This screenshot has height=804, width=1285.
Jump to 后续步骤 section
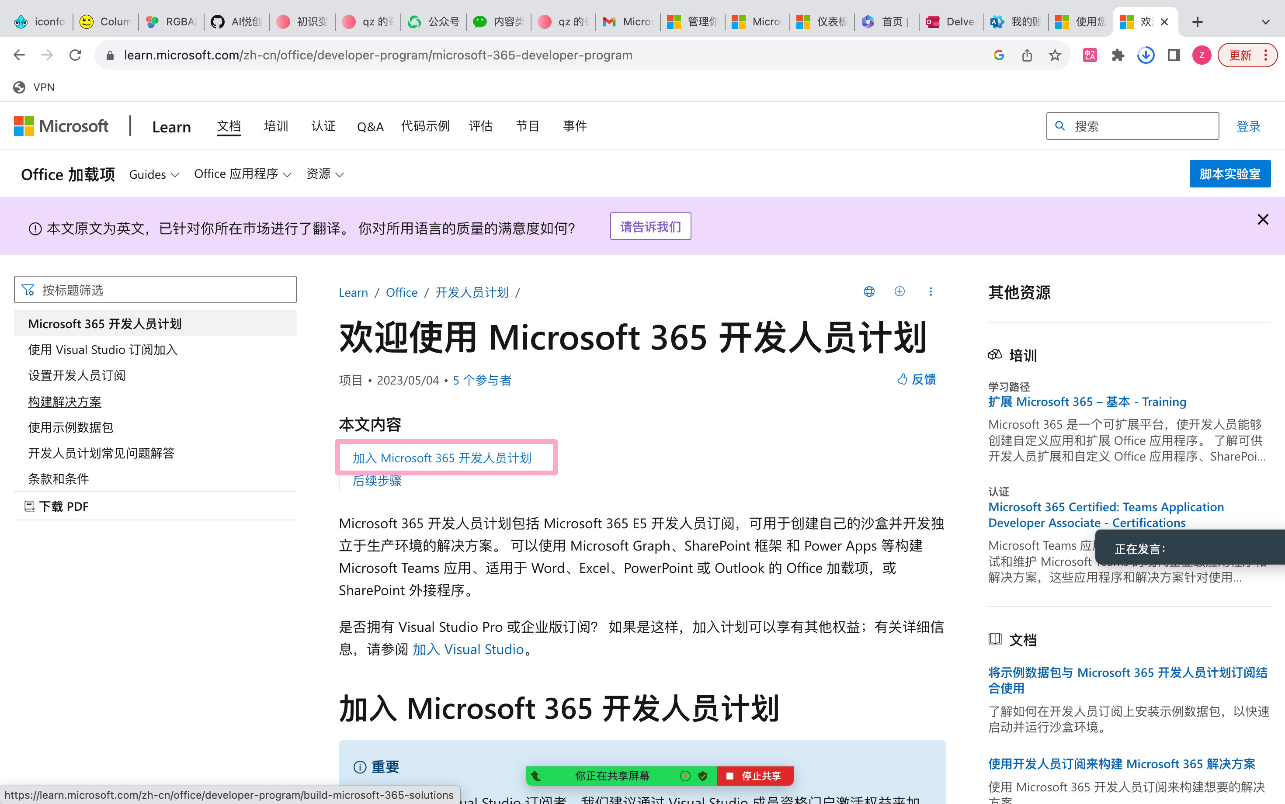377,481
